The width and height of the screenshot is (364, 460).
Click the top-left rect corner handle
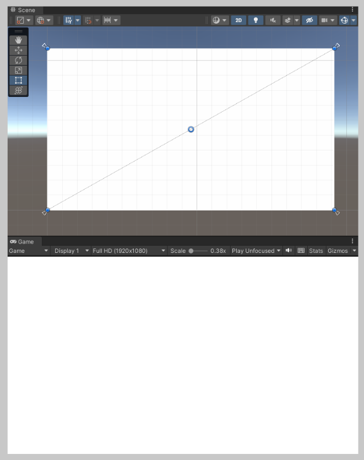(47, 48)
